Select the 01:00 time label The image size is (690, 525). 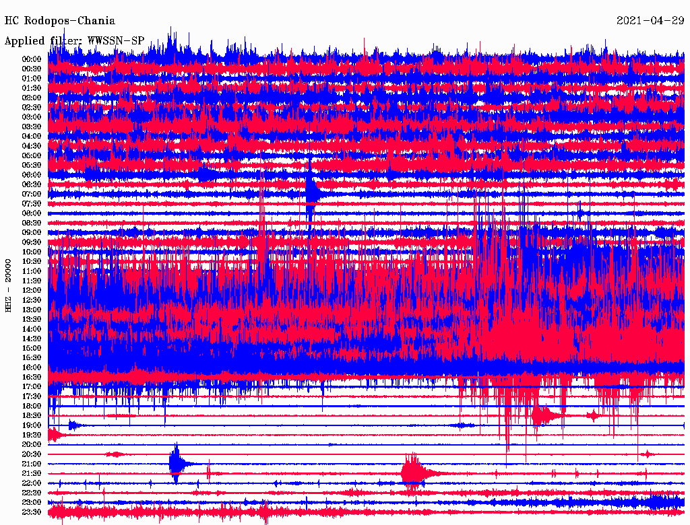point(32,79)
